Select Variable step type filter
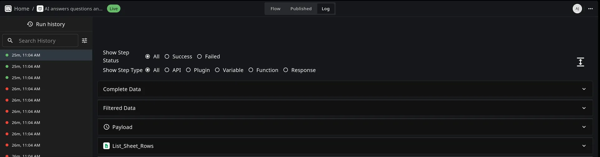 [x=217, y=70]
